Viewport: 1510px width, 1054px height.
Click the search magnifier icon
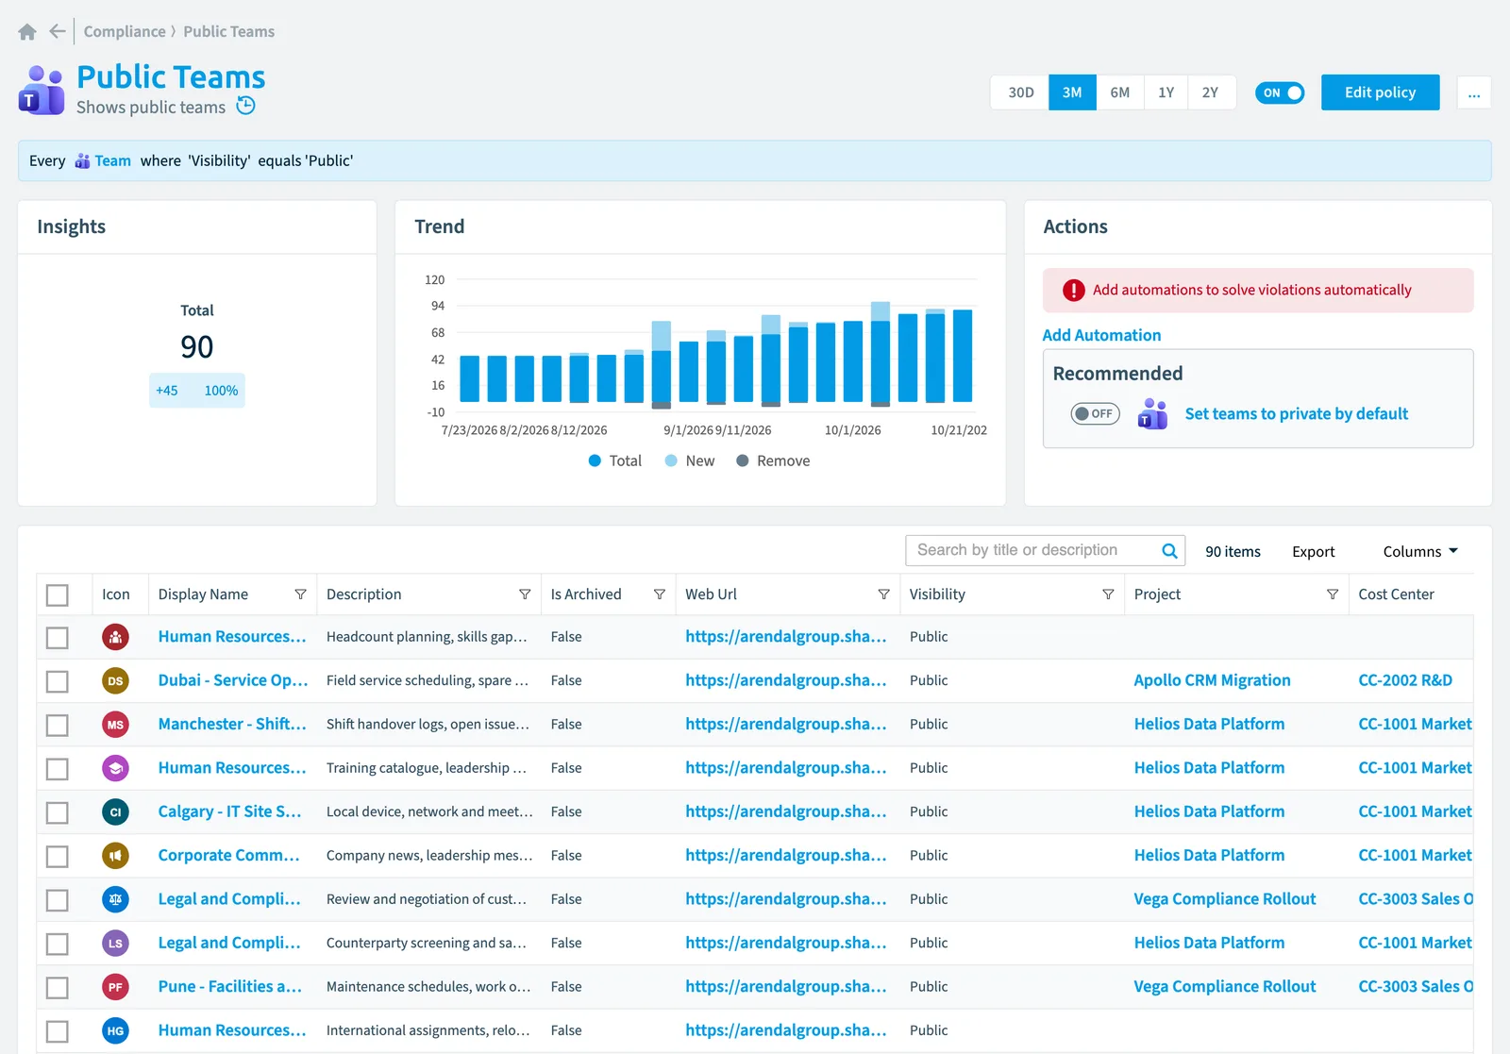(1169, 551)
